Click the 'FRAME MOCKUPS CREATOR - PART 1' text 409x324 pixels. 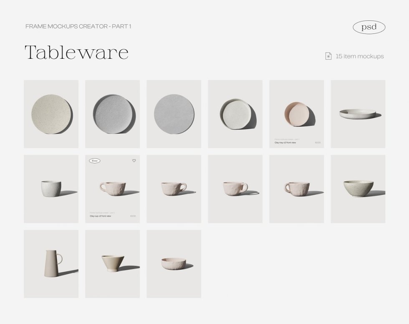pyautogui.click(x=78, y=26)
